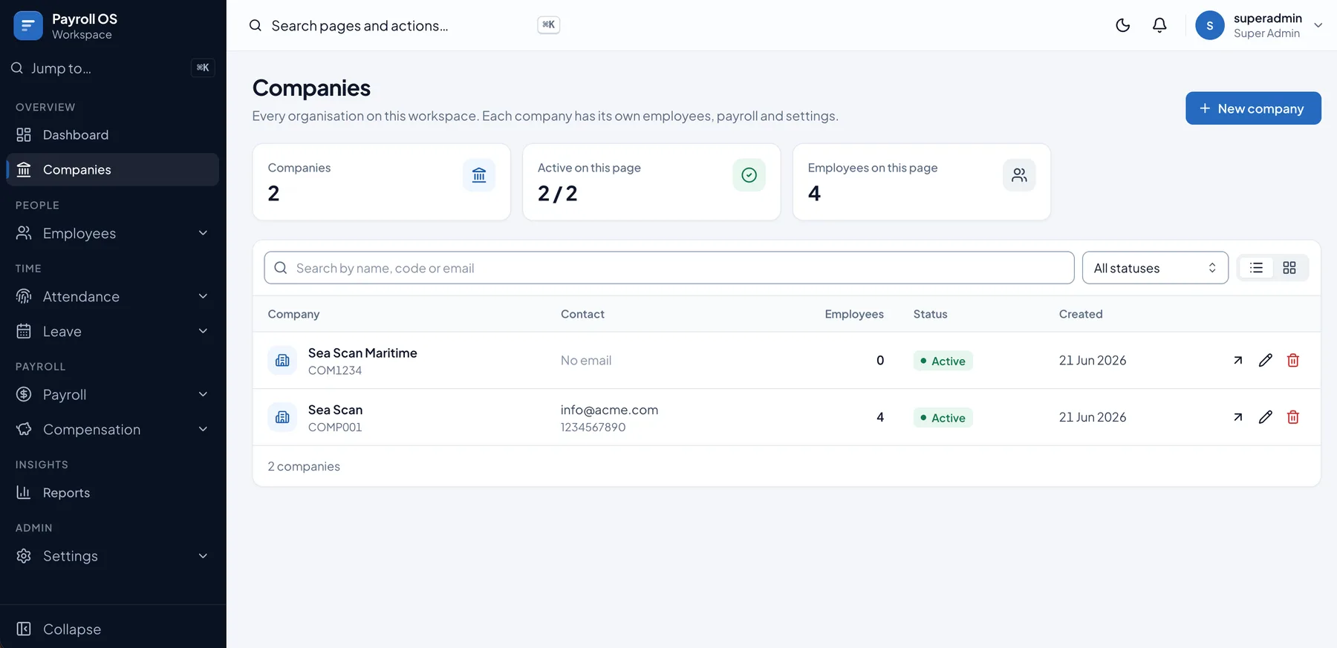Screen dimensions: 1337x648
Task: Open the COMP001 company via the arrow icon
Action: coord(1237,417)
